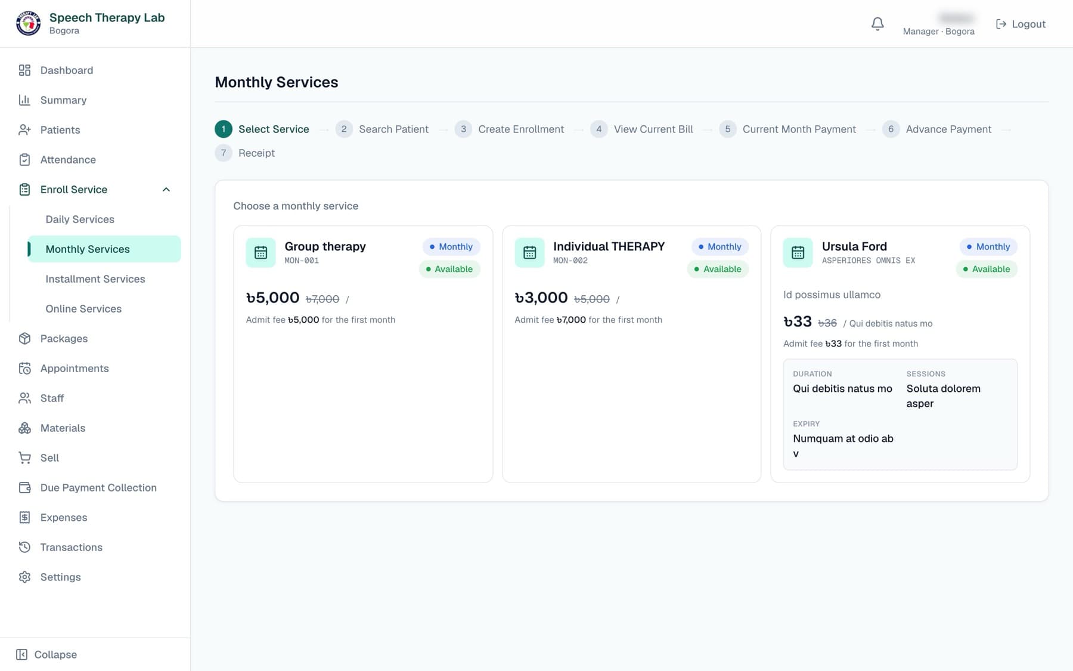Open Daily Services submenu item
Image resolution: width=1073 pixels, height=671 pixels.
[80, 219]
